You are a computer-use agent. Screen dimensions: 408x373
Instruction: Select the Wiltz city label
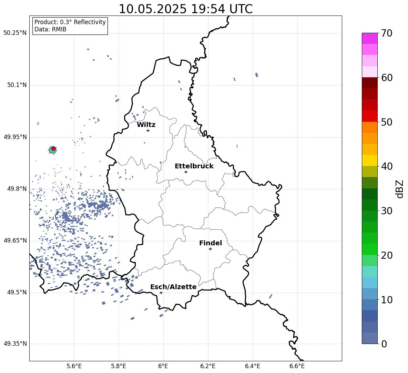(x=146, y=125)
